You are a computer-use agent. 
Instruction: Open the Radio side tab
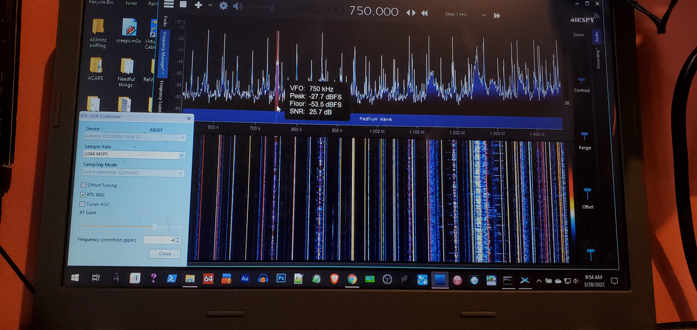tap(165, 21)
